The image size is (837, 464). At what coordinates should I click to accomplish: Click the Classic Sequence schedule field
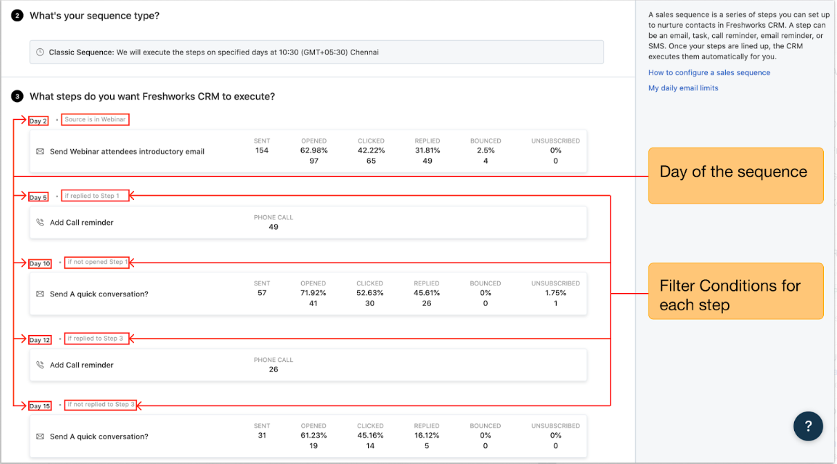click(316, 52)
